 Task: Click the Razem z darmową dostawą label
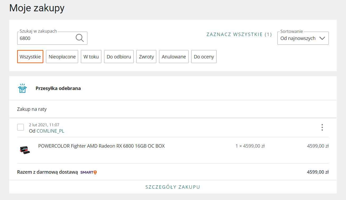(48, 172)
